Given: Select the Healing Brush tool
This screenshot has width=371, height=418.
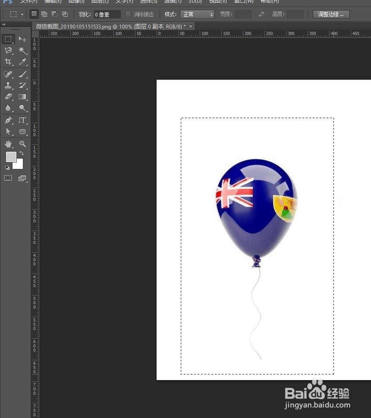Looking at the screenshot, I should click(8, 74).
